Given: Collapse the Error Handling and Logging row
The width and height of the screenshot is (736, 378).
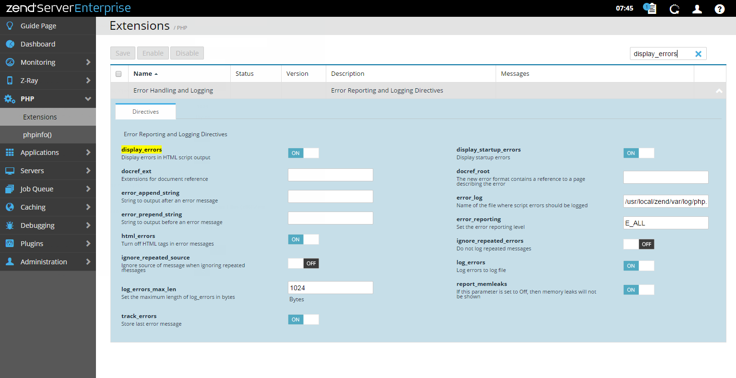Looking at the screenshot, I should [x=719, y=91].
